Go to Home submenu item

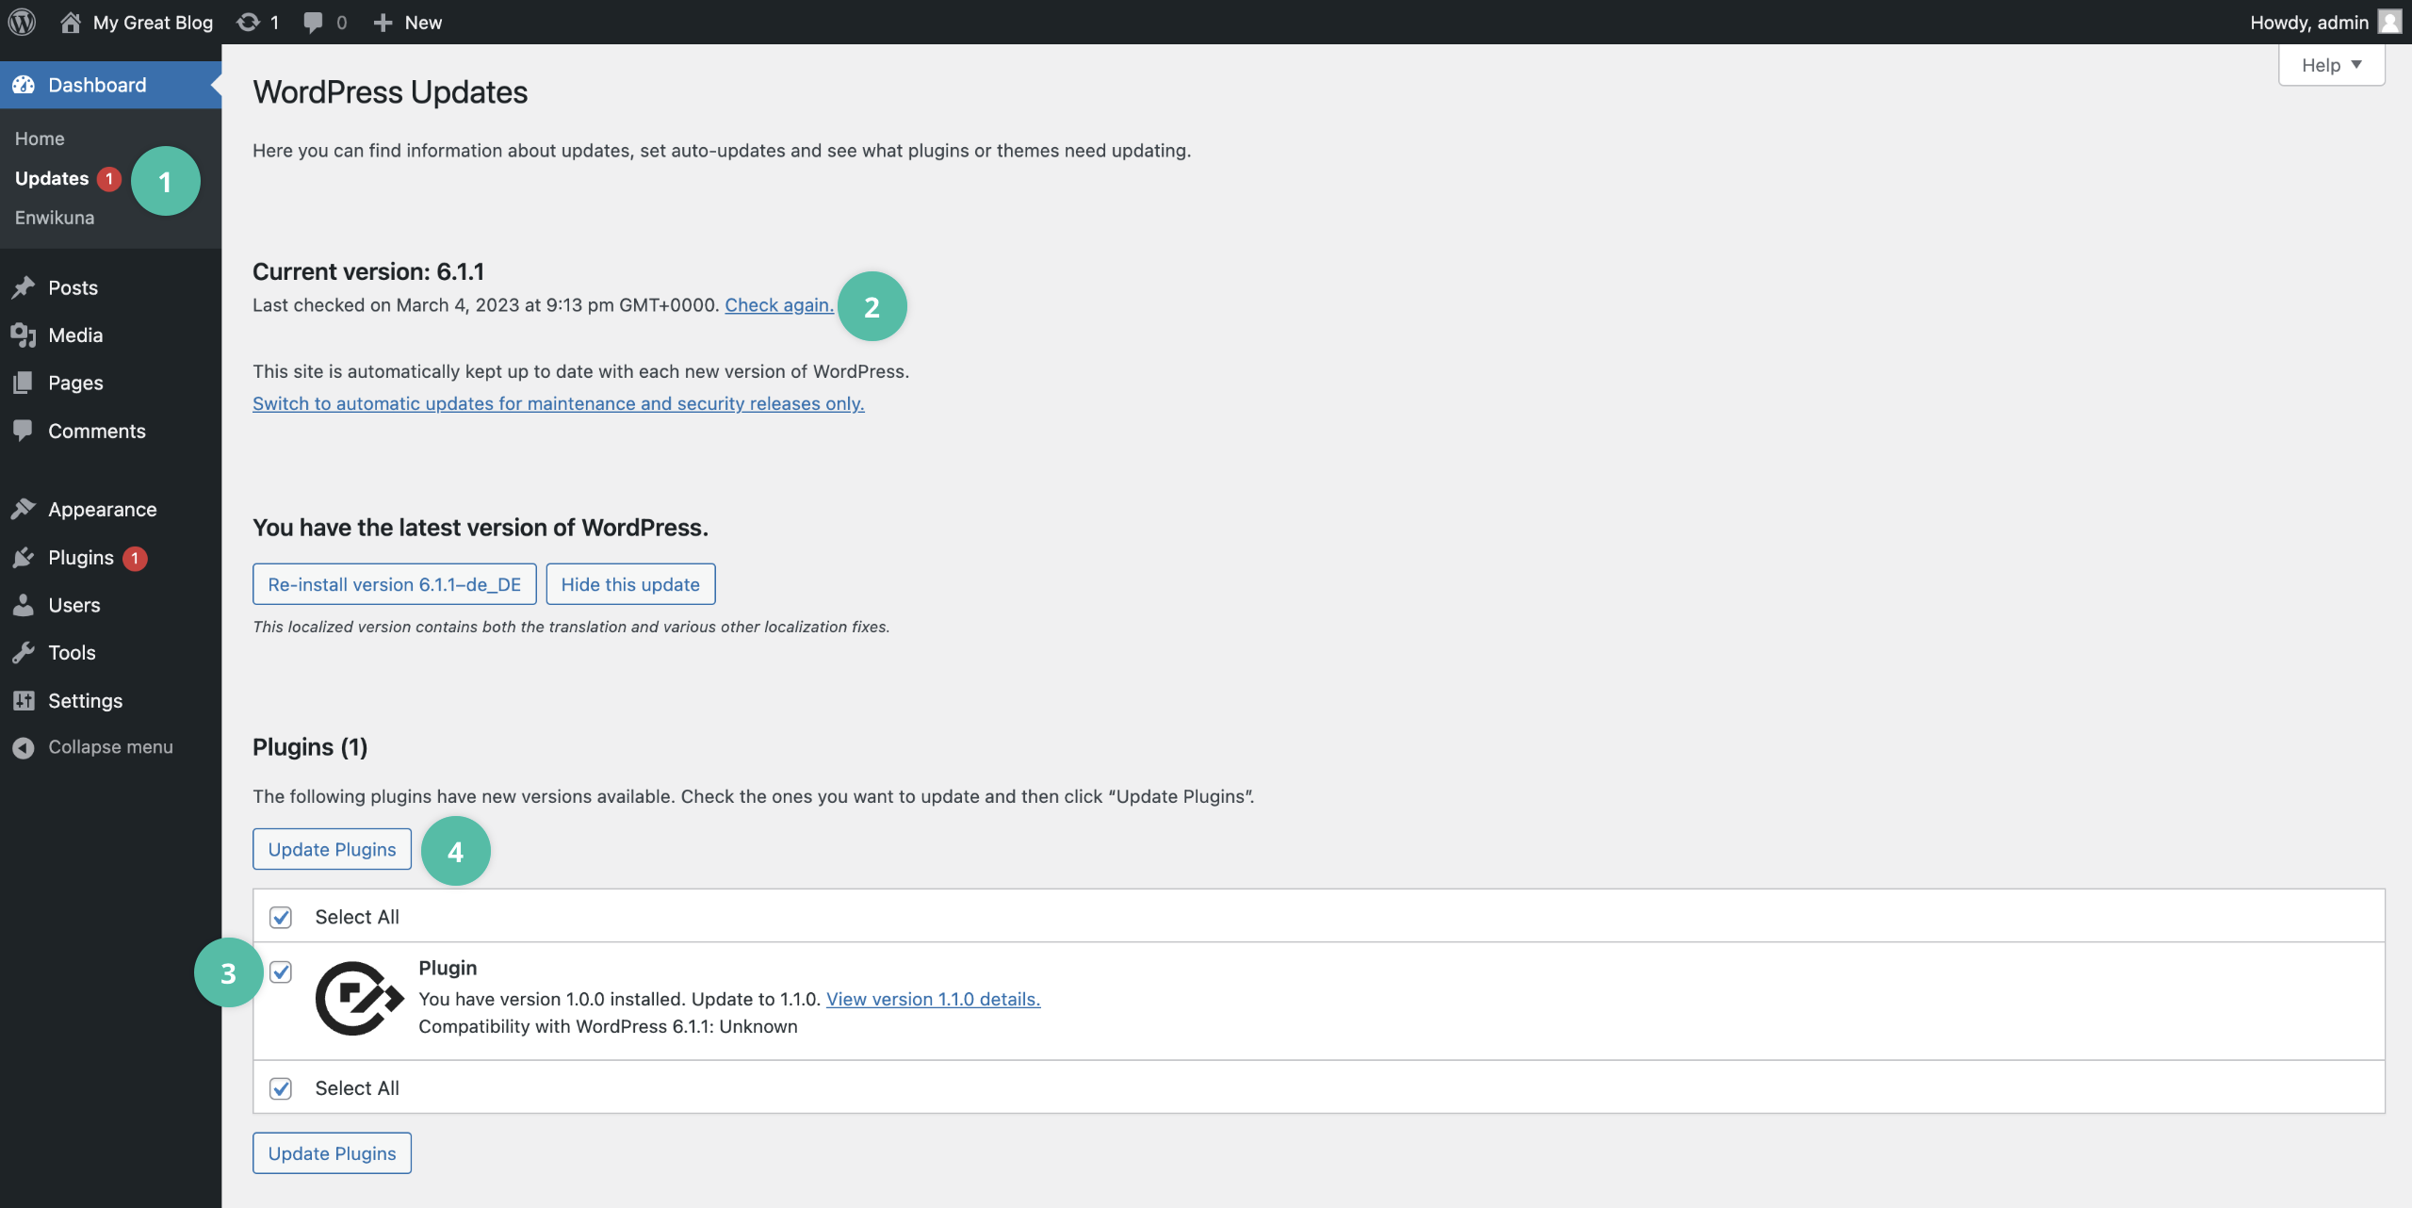(40, 139)
